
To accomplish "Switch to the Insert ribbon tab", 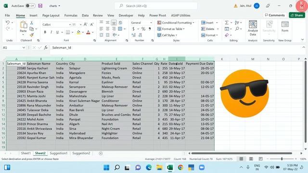I will [33, 15].
